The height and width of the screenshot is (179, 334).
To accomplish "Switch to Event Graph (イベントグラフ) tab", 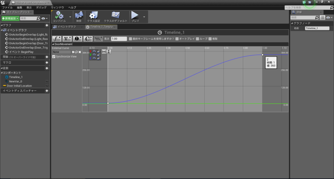I will coord(67,27).
